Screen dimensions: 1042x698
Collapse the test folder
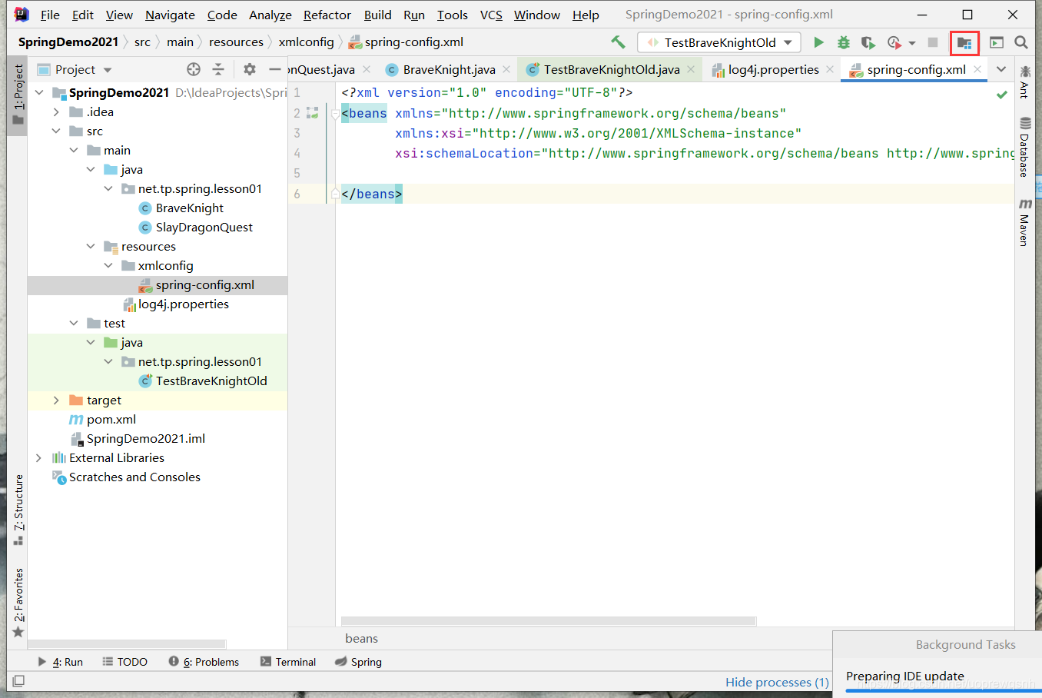coord(74,324)
